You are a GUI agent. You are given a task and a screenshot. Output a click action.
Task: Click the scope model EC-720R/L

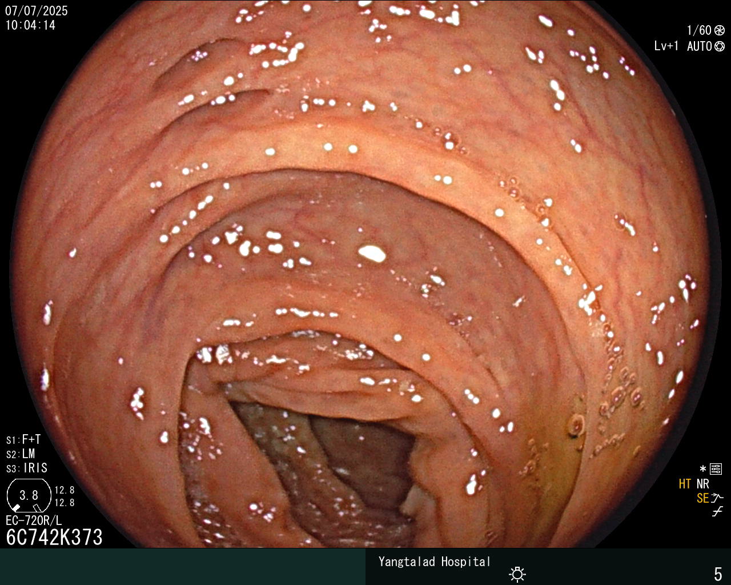[34, 520]
